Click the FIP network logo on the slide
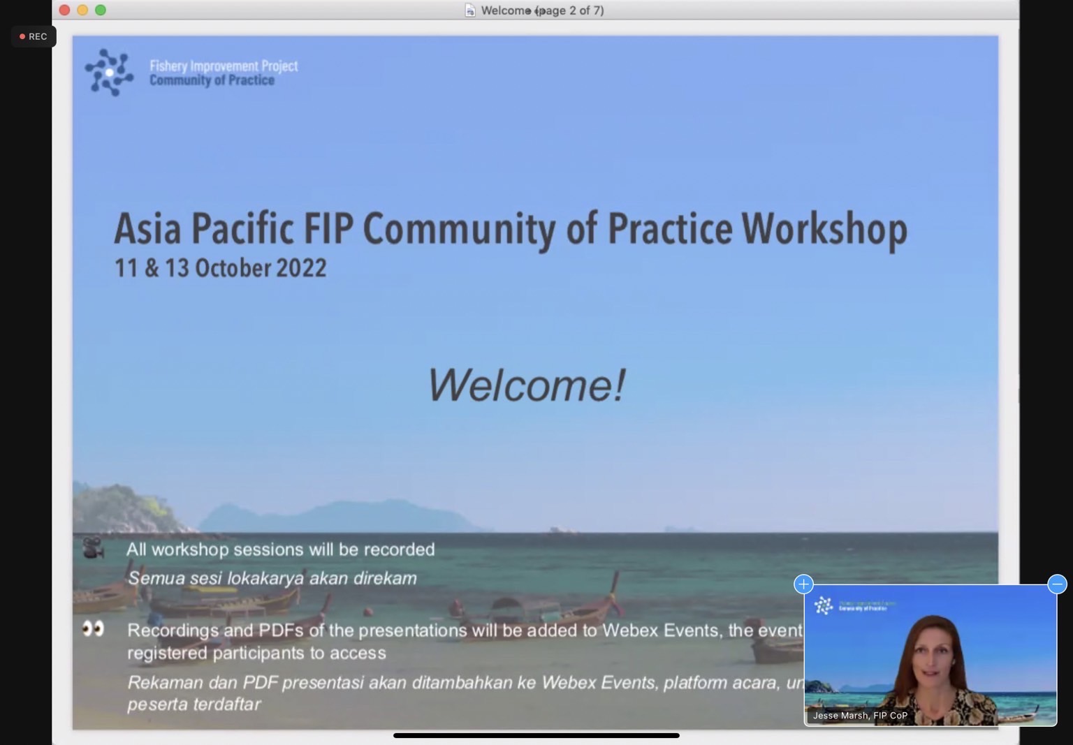Screen dimensions: 1073x745 [x=109, y=72]
